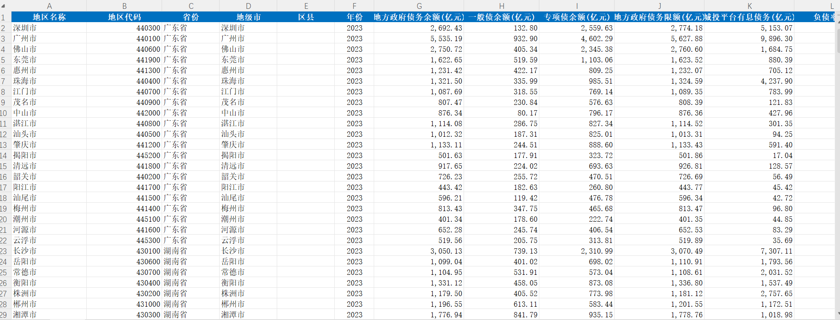Click the 地区代码 header cell
Screen dimensions: 840x320
pyautogui.click(x=124, y=17)
